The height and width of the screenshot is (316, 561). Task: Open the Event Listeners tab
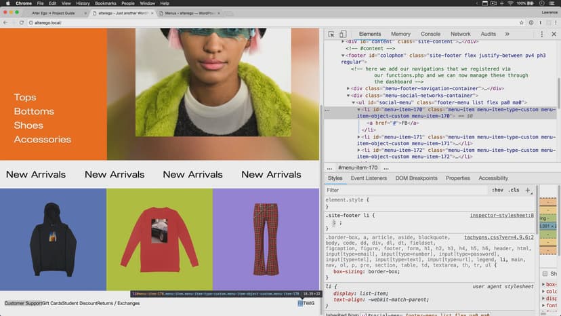click(x=368, y=178)
